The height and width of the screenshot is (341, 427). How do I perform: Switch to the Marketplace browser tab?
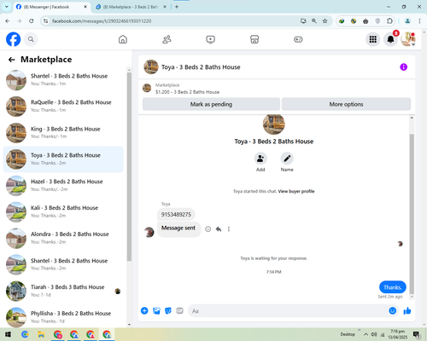click(131, 7)
